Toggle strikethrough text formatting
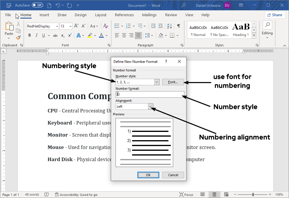 (55, 35)
